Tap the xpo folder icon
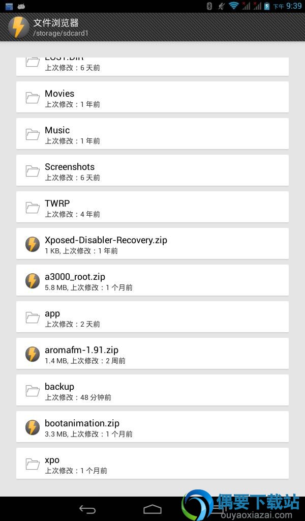This screenshot has height=521, width=305. coord(33,464)
